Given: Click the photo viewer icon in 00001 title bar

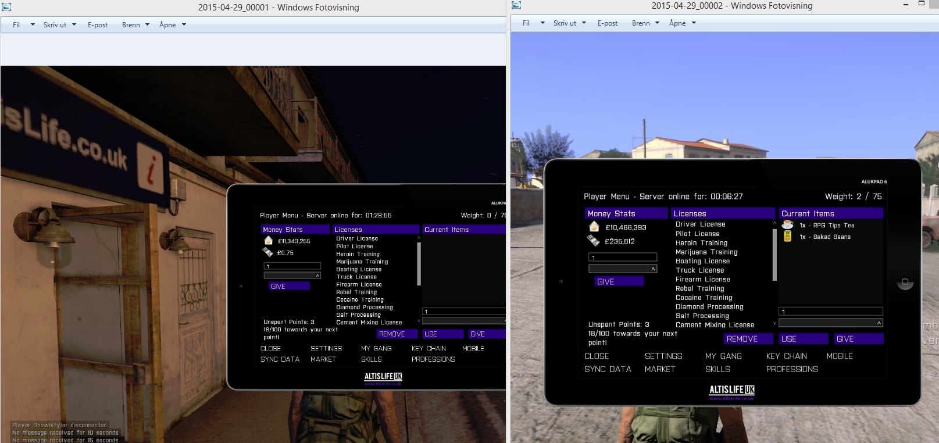Looking at the screenshot, I should click(x=7, y=7).
